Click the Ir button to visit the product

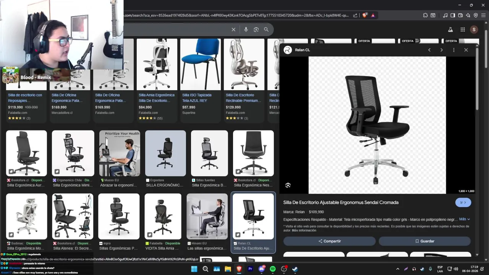coord(463,202)
